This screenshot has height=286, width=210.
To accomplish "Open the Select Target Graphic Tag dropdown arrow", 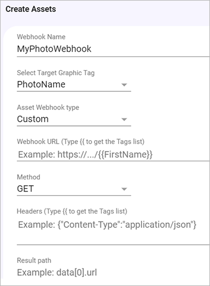I will pyautogui.click(x=124, y=85).
